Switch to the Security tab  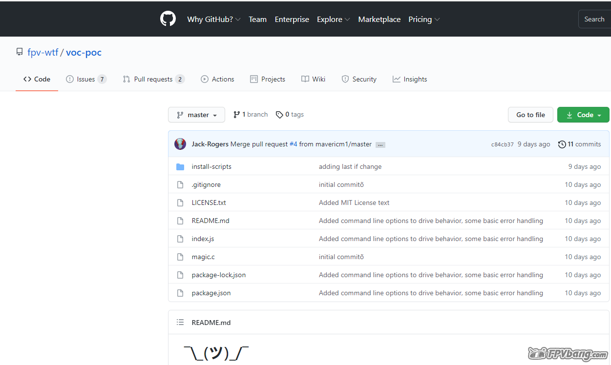(359, 79)
